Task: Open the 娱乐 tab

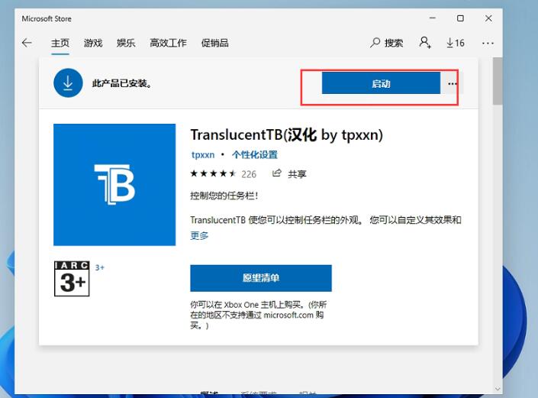Action: 126,43
